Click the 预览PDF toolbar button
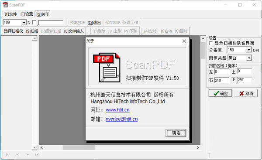Image resolution: width=262 pixels, height=160 pixels. [77, 23]
